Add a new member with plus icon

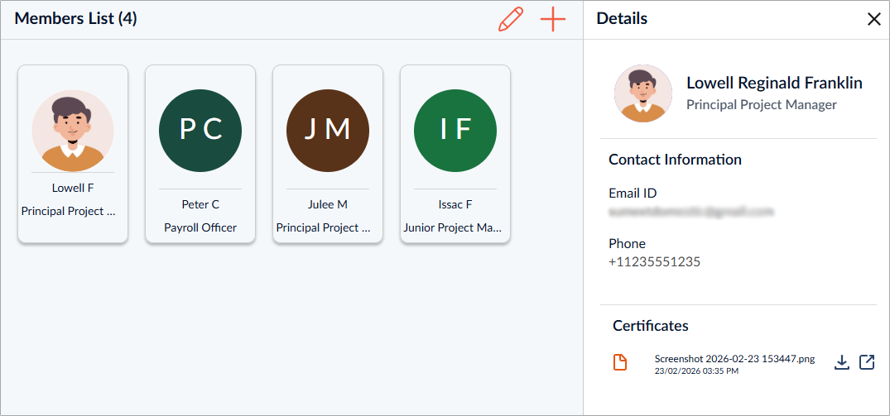[553, 19]
